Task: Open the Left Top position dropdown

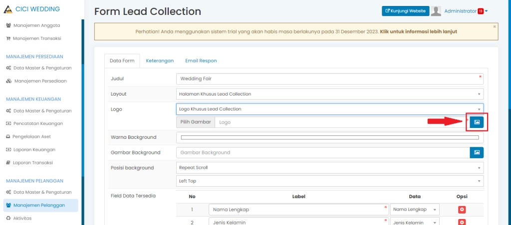Action: [x=330, y=181]
